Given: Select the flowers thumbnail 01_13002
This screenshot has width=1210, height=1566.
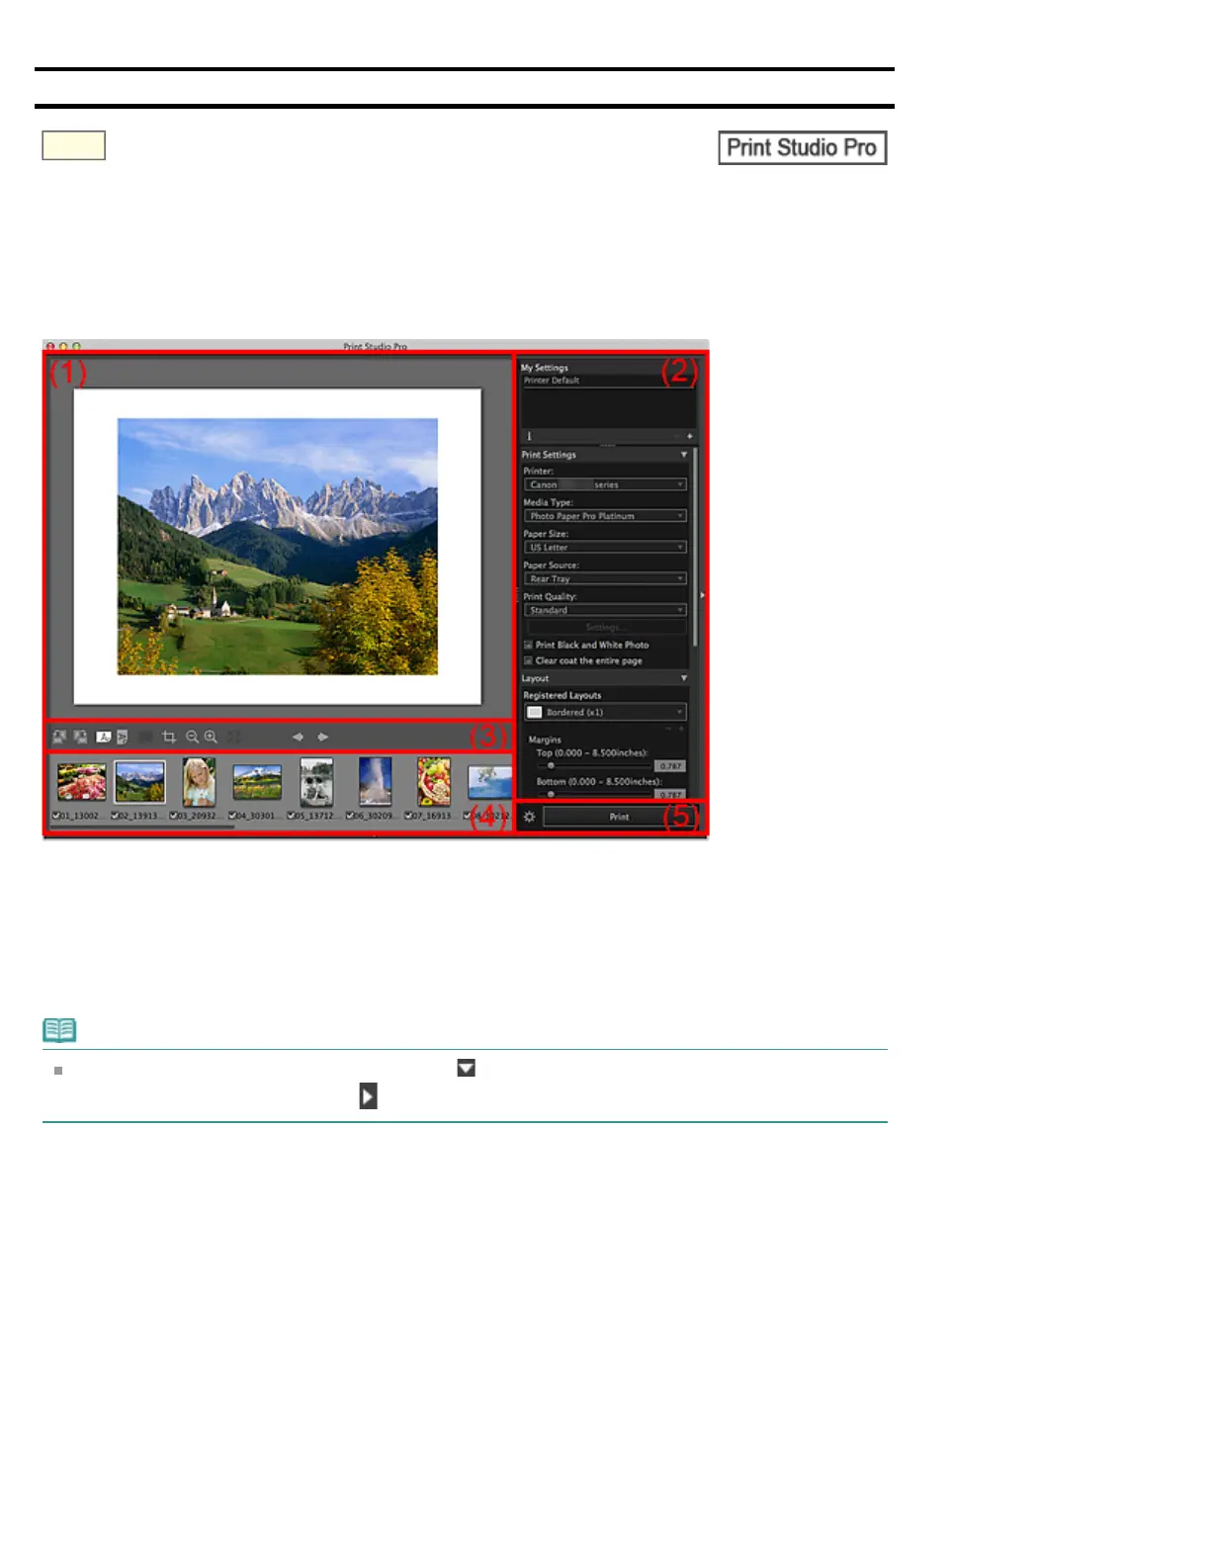Looking at the screenshot, I should click(81, 782).
